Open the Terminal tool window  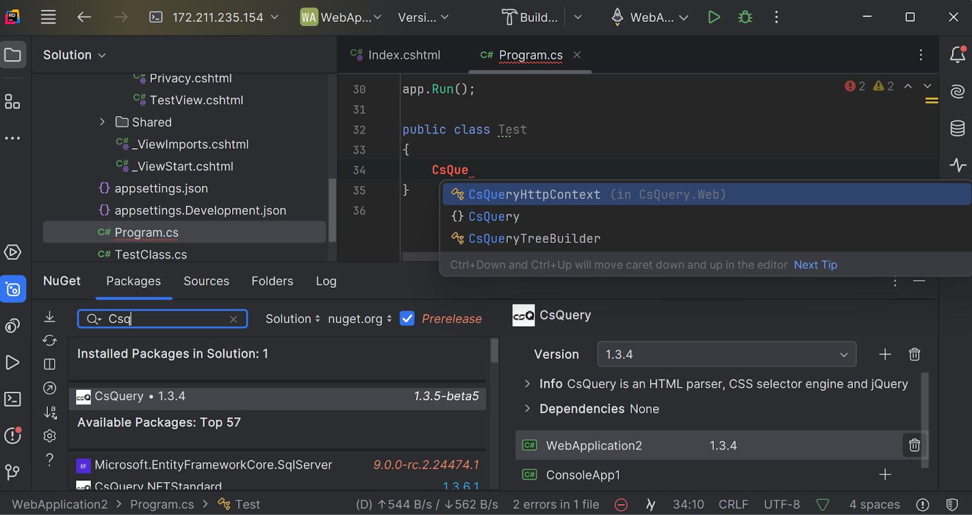click(13, 399)
